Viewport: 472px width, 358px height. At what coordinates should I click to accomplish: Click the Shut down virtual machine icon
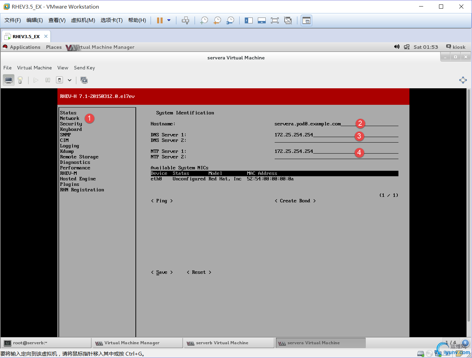(59, 80)
